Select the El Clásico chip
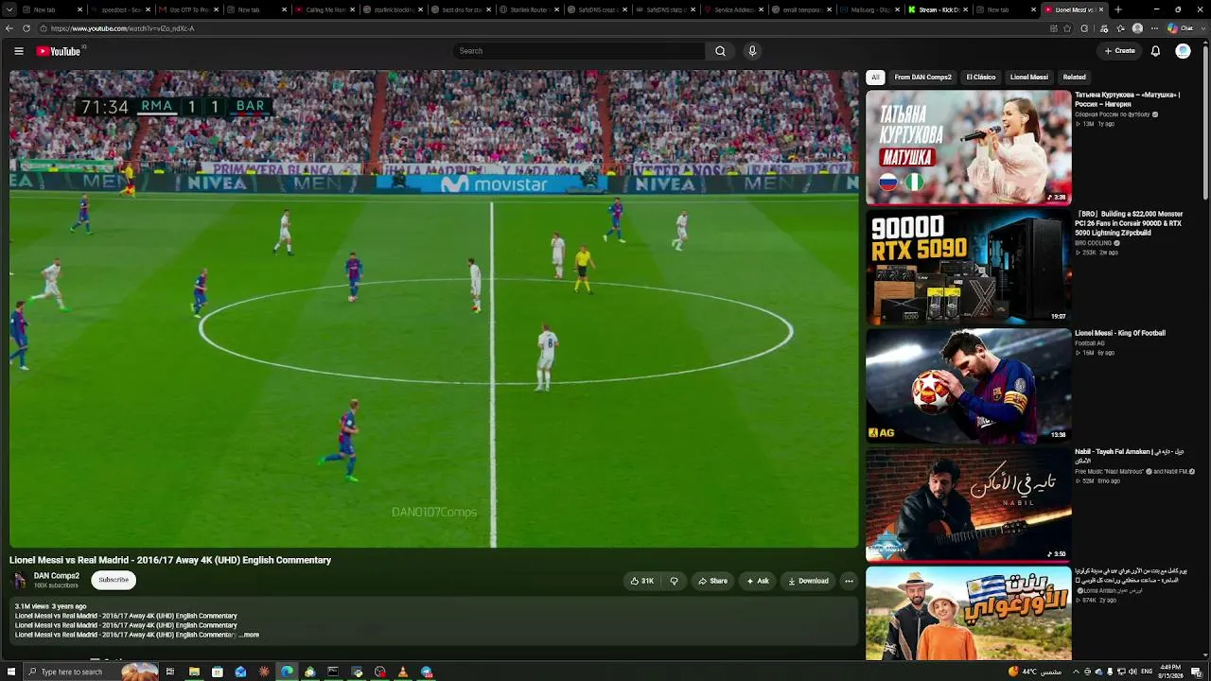Image resolution: width=1211 pixels, height=681 pixels. pos(980,78)
